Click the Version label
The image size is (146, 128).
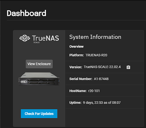point(76,67)
